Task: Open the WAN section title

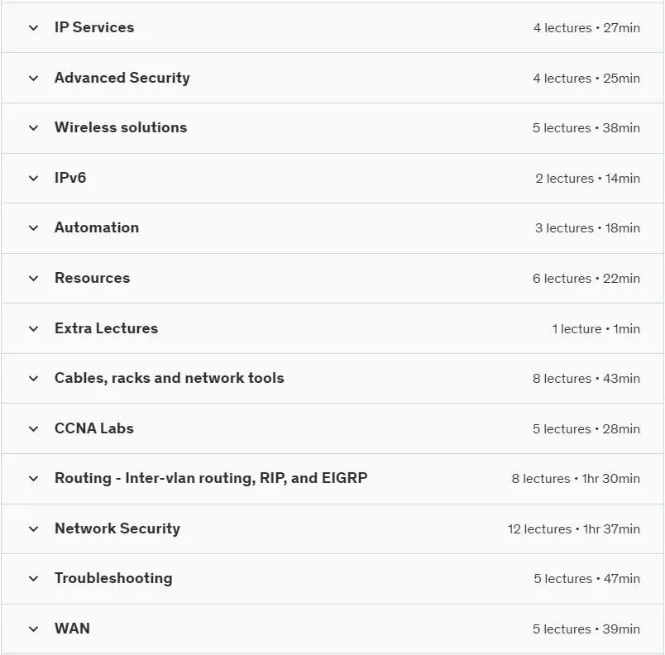Action: (72, 629)
